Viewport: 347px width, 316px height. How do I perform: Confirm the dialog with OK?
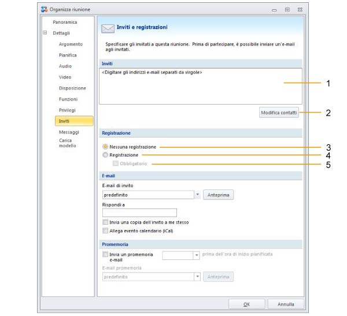pos(246,304)
